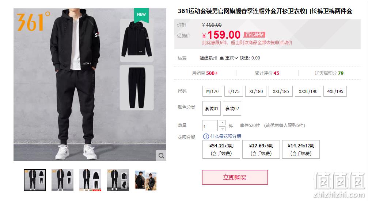Select size M/170

tap(212, 91)
